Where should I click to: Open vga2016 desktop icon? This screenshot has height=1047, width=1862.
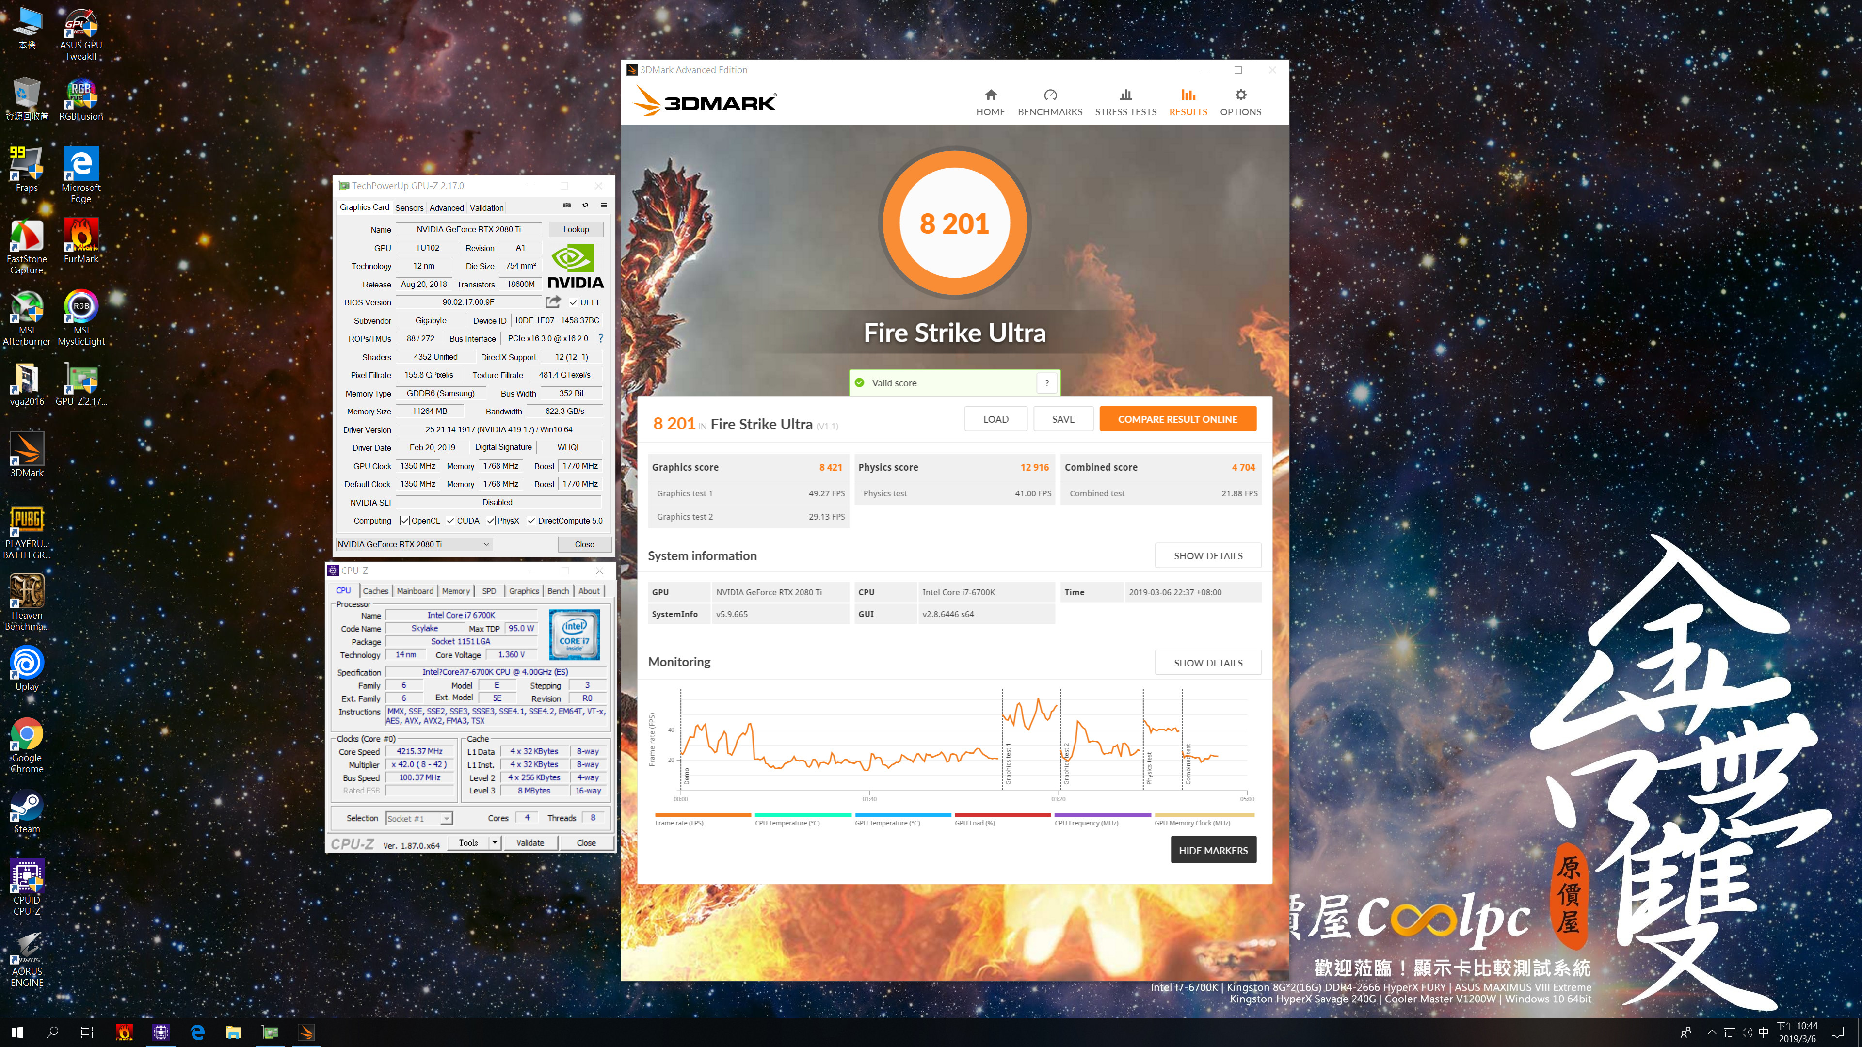(27, 384)
